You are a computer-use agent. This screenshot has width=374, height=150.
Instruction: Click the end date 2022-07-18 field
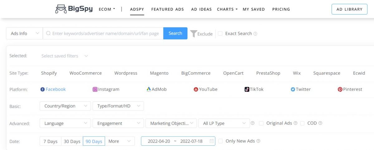(191, 141)
